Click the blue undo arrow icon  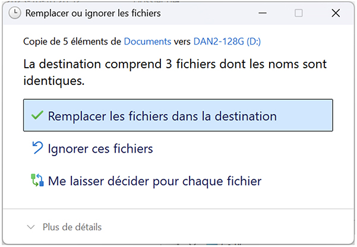37,148
